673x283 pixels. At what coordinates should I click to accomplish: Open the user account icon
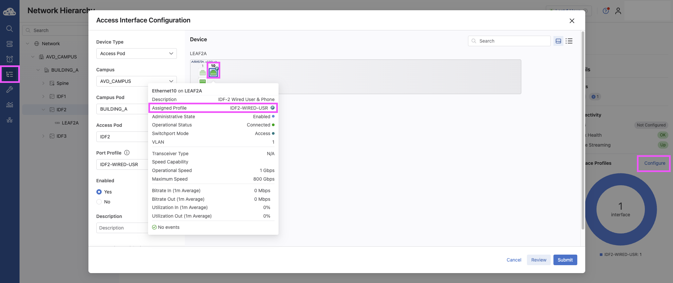point(618,11)
